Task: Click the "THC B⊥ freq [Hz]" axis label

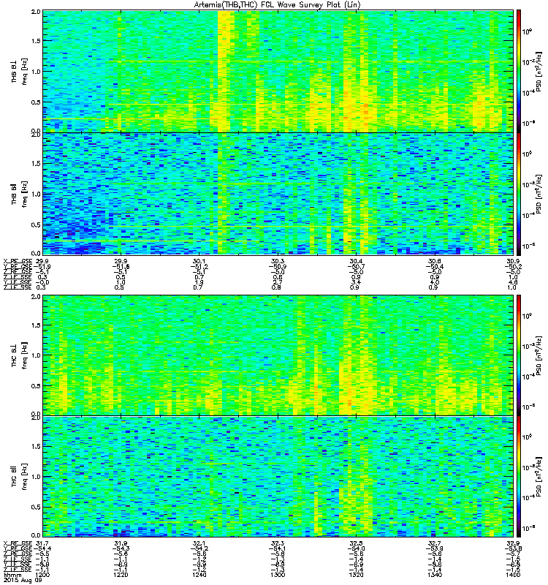Action: point(19,355)
